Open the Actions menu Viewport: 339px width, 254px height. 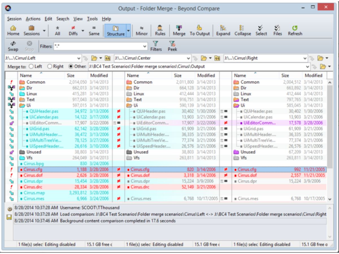pyautogui.click(x=33, y=19)
